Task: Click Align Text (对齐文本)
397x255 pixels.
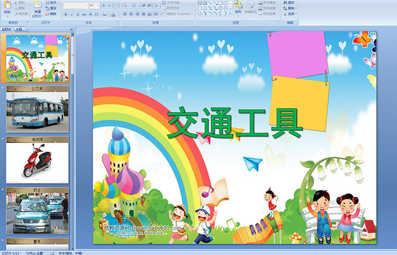Action: point(172,8)
